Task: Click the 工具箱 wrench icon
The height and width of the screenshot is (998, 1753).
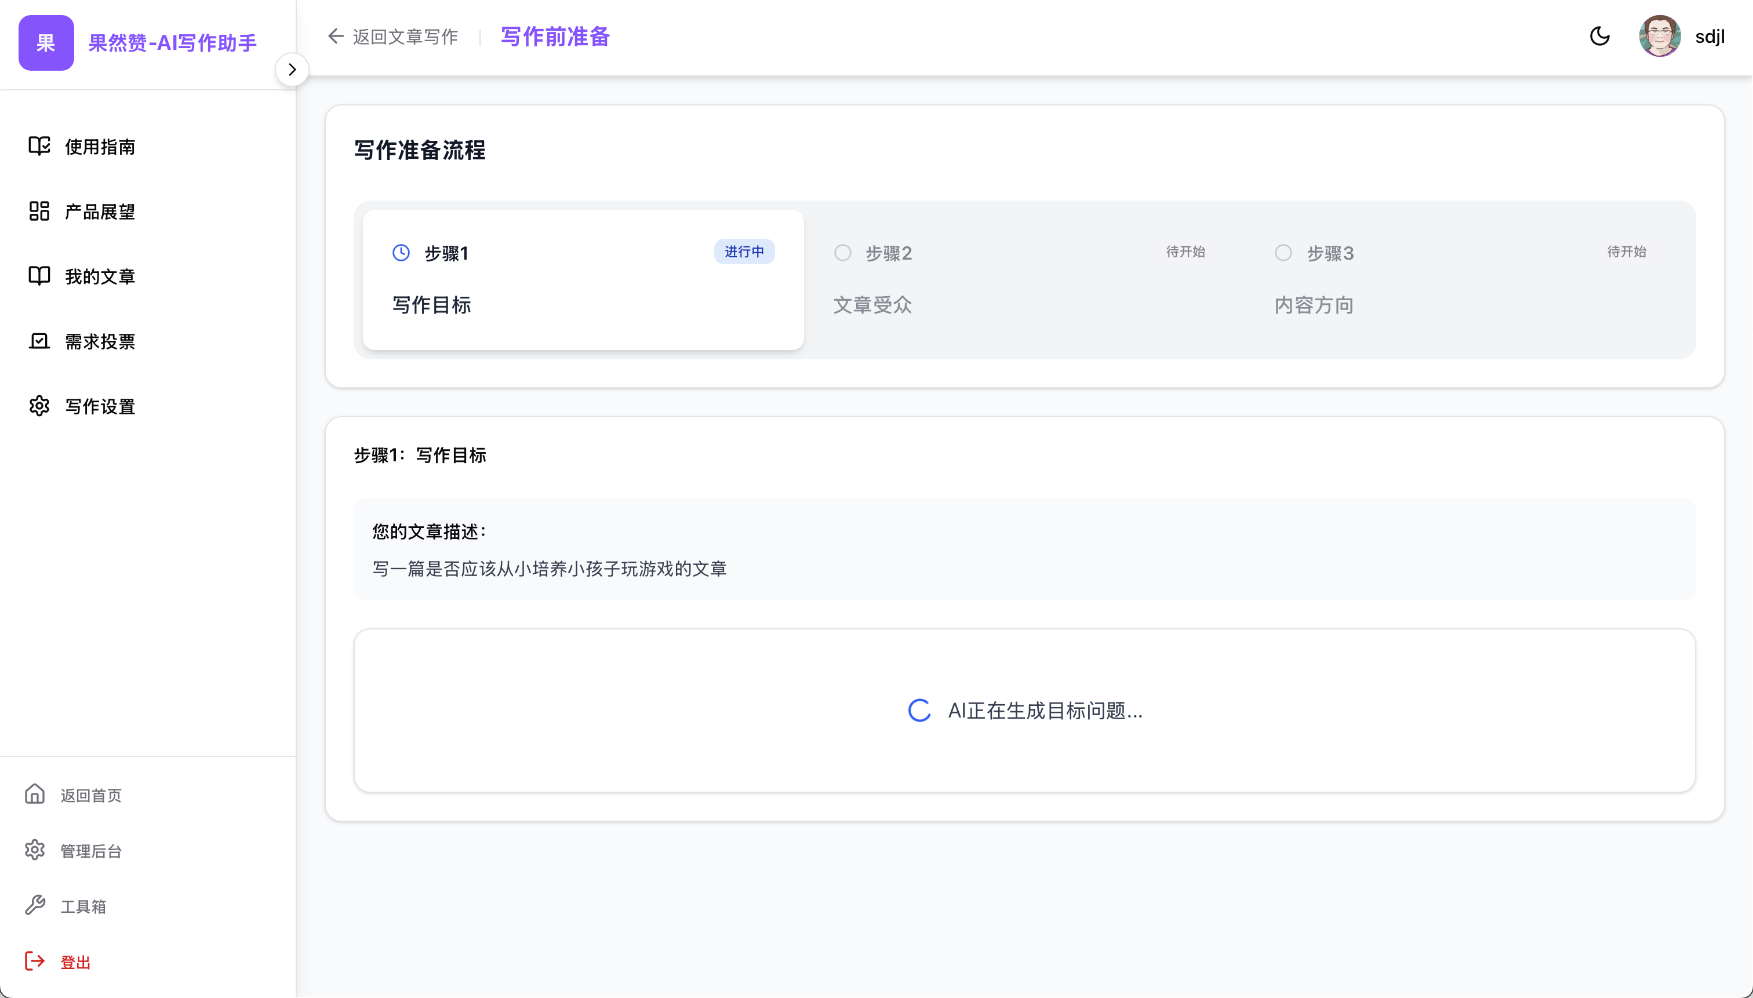Action: [35, 905]
